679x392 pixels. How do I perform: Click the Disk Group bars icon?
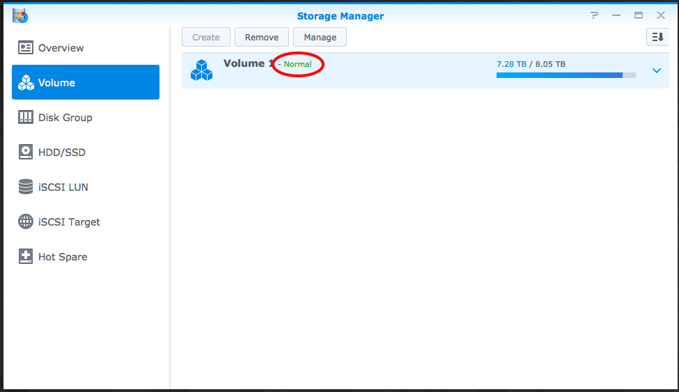click(x=26, y=118)
